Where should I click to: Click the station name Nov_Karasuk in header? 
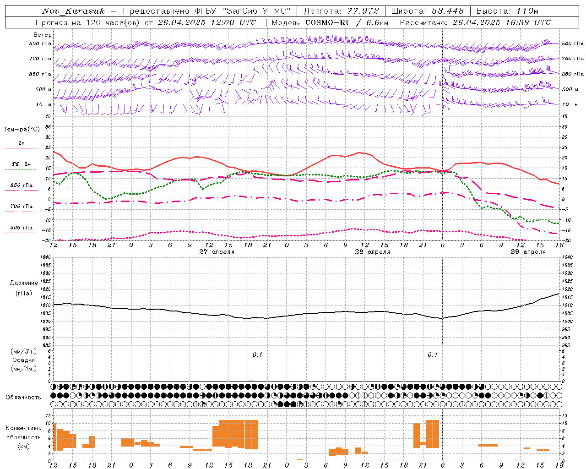tap(73, 11)
